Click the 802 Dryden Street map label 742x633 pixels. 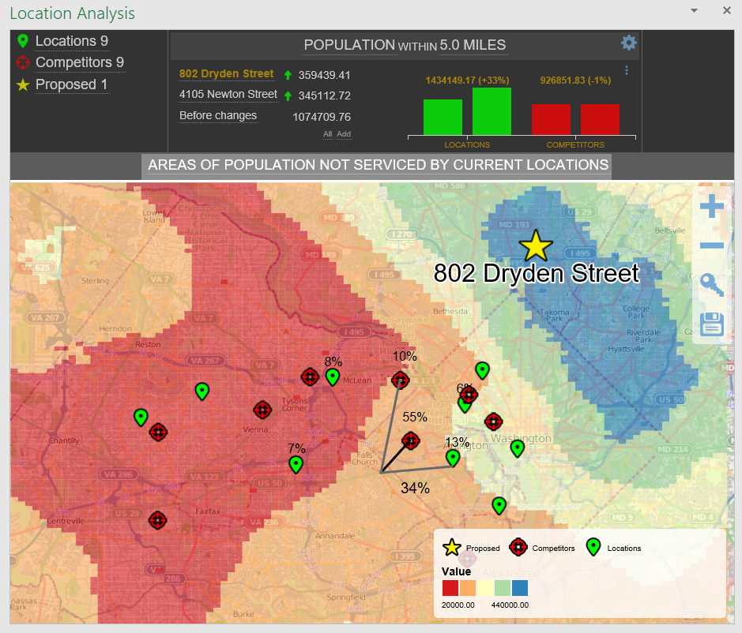pos(536,273)
